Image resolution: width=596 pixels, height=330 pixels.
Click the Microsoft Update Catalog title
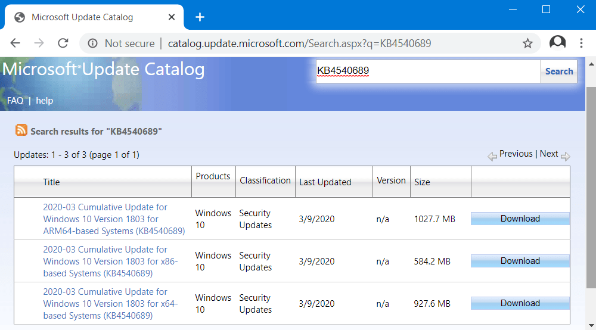(x=103, y=70)
